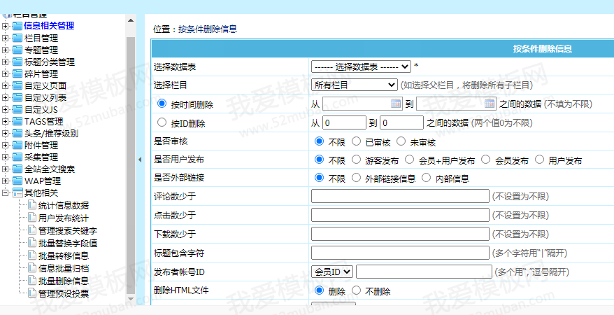Click page icon beside 批量删除信息

[32, 281]
